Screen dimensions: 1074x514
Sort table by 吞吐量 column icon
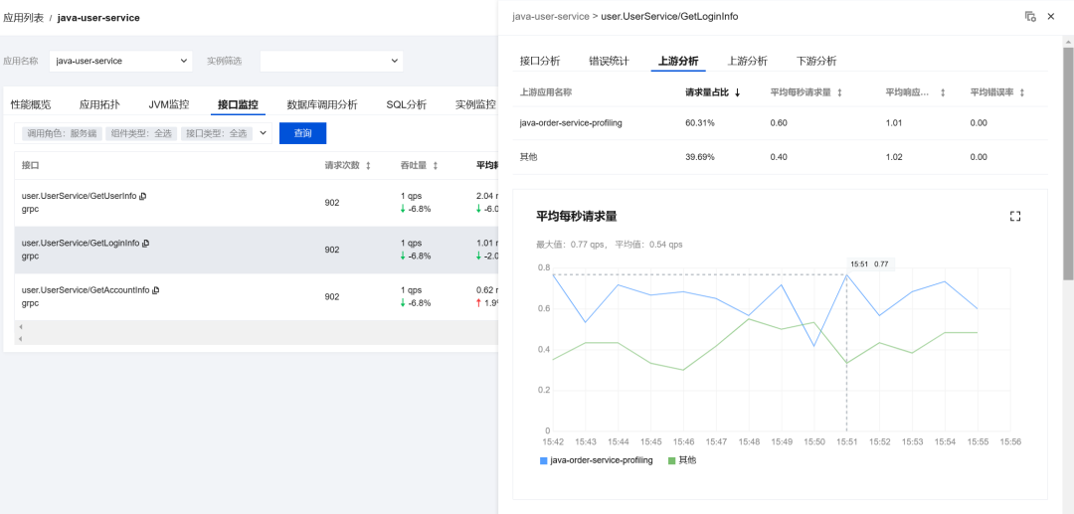click(435, 166)
